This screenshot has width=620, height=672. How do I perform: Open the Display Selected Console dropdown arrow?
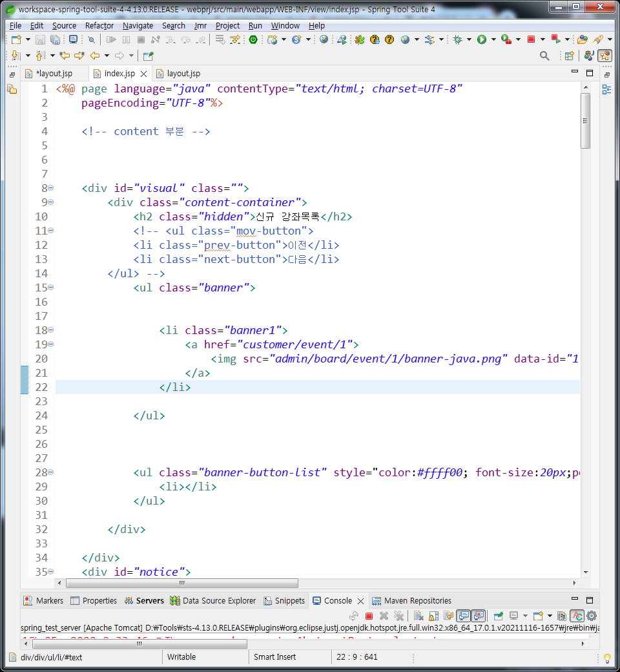point(525,616)
